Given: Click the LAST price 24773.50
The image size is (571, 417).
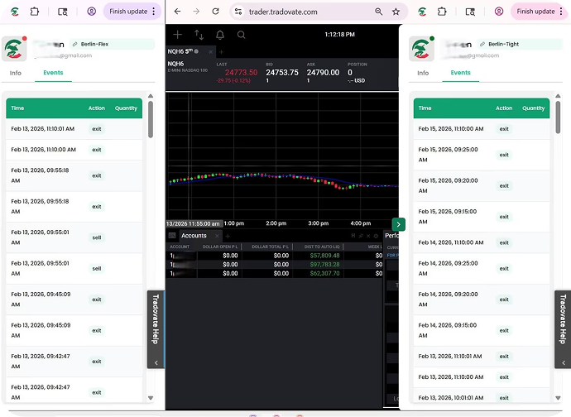Looking at the screenshot, I should tap(241, 73).
